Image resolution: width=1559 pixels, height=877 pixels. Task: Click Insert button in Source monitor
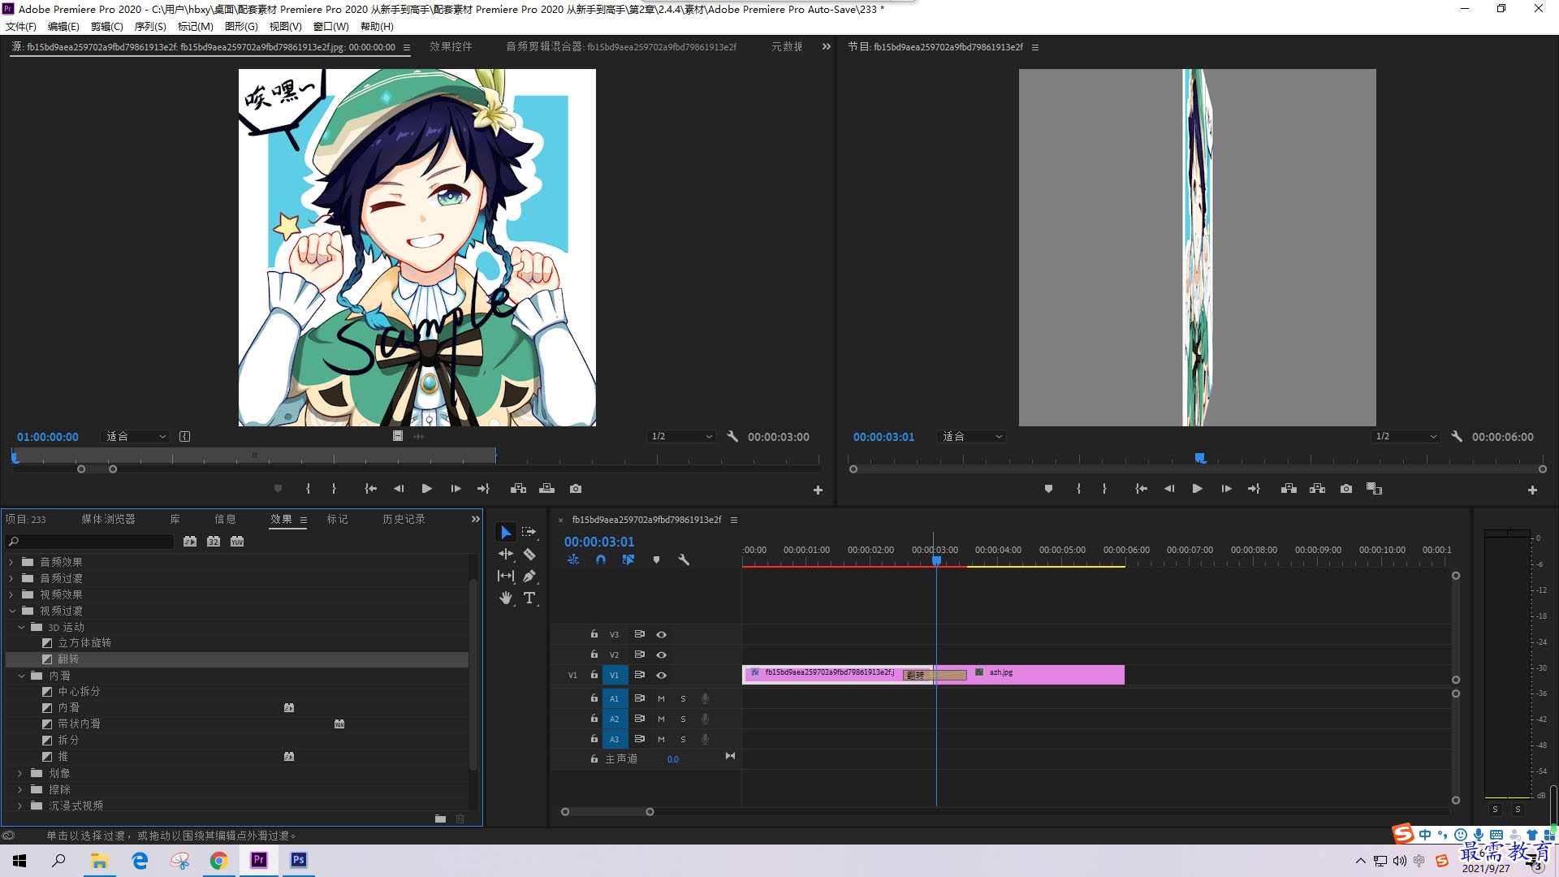tap(518, 489)
